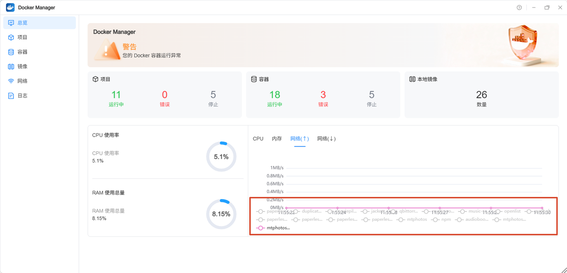Image resolution: width=567 pixels, height=273 pixels.
Task: Click the 您的 Docker 容器运行异常 warning message
Action: [152, 56]
